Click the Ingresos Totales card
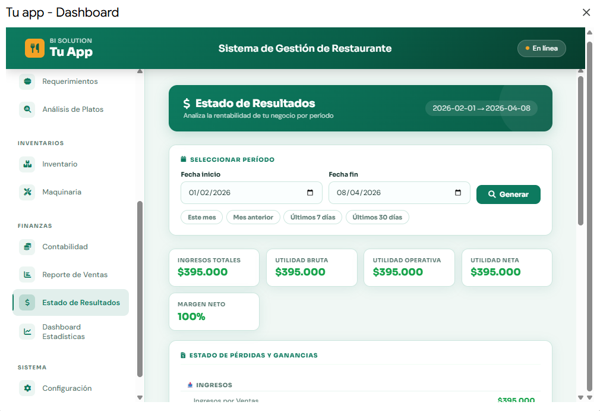This screenshot has height=411, width=600. (x=214, y=268)
